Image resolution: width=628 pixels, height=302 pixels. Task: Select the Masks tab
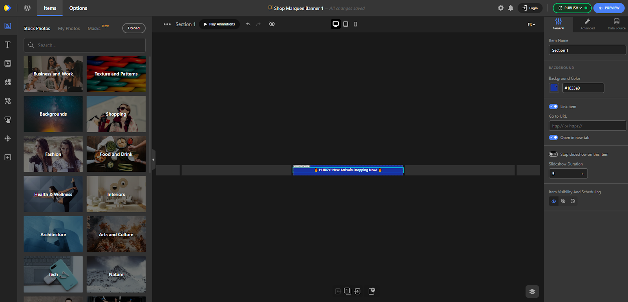(x=94, y=29)
